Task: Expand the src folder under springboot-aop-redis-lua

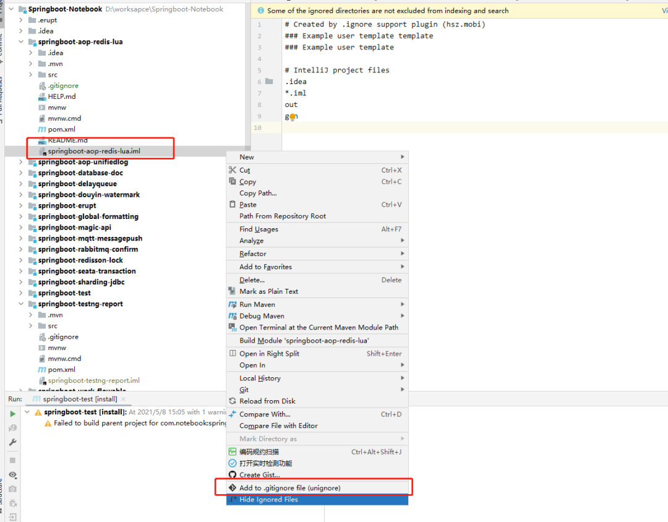Action: click(x=31, y=75)
